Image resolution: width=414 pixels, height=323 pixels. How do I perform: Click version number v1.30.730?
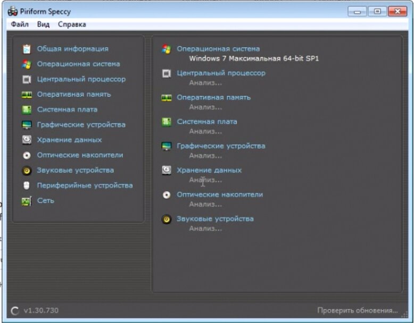(x=41, y=311)
